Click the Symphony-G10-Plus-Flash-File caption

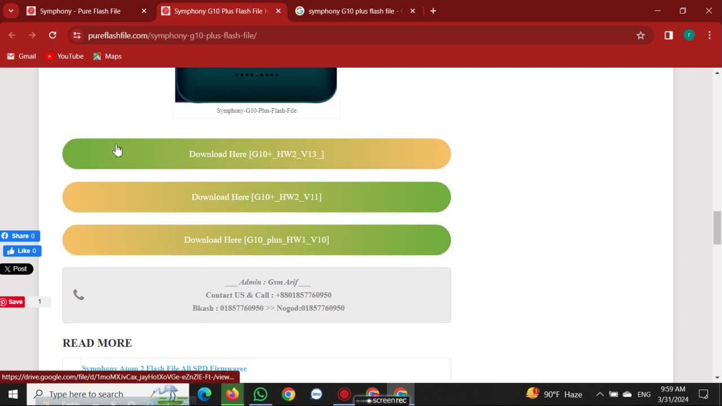click(257, 111)
